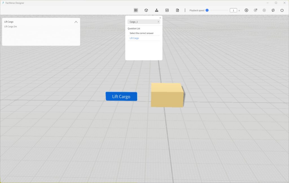The height and width of the screenshot is (183, 289).
Task: Click the record playback icon in the toolbar
Action: coord(255,10)
